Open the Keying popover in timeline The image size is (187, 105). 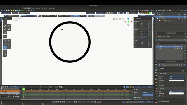[x=149, y=102]
